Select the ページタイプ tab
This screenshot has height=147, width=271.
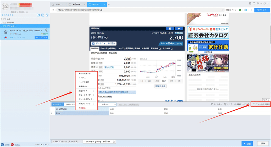pos(58,105)
